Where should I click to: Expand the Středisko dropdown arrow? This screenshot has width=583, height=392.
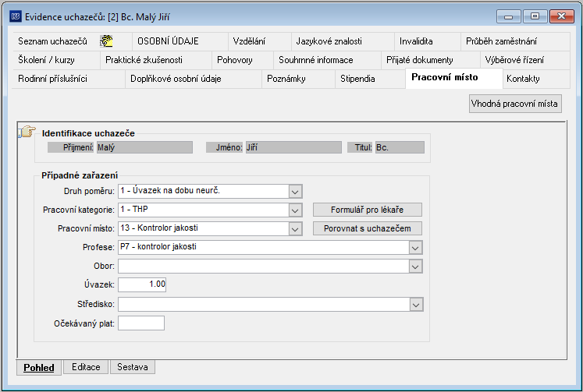click(416, 305)
